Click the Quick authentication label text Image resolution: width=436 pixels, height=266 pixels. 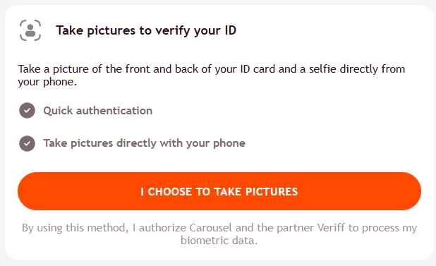point(98,111)
